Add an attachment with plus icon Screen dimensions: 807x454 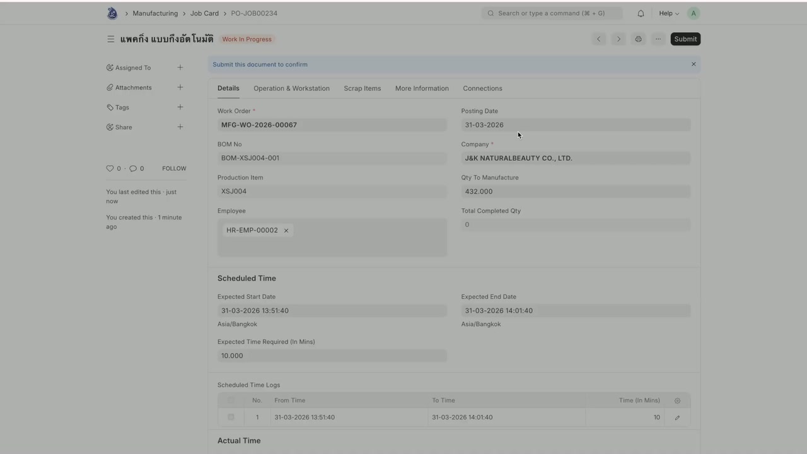180,88
